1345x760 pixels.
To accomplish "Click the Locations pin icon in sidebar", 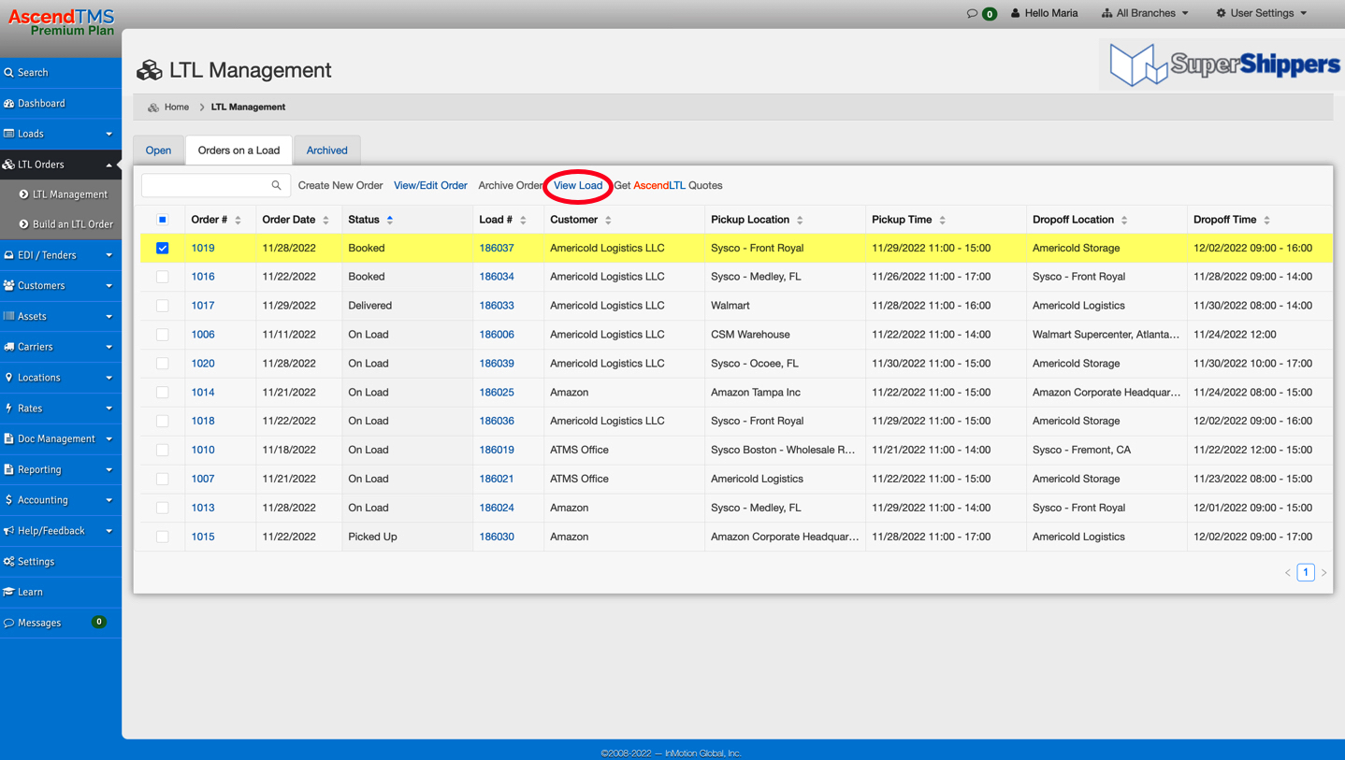I will pos(8,378).
